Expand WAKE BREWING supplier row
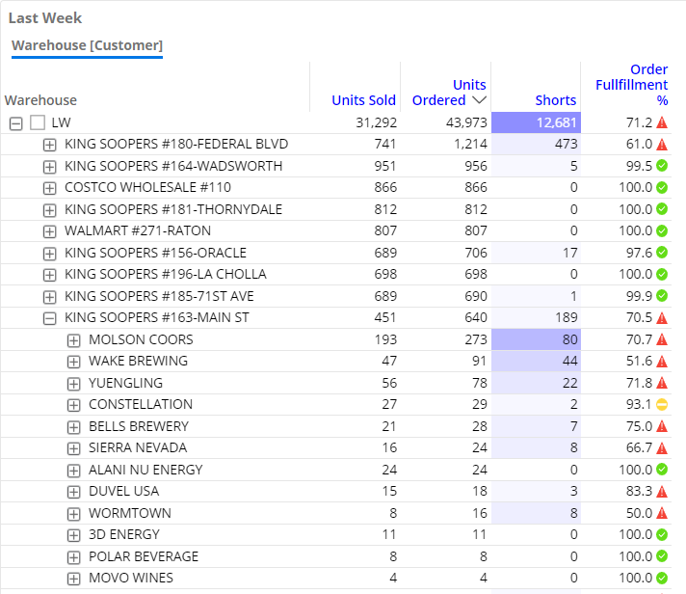Screen dimensions: 686x594 pos(73,362)
